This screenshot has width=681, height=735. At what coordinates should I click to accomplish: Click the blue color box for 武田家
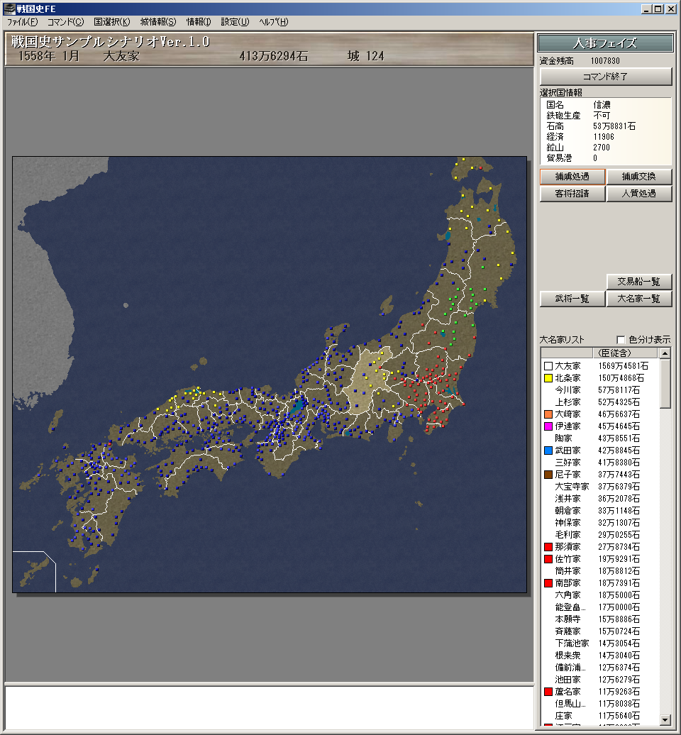click(548, 451)
